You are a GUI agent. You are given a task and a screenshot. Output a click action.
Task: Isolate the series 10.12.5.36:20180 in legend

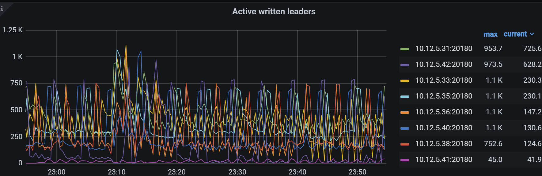click(x=444, y=112)
